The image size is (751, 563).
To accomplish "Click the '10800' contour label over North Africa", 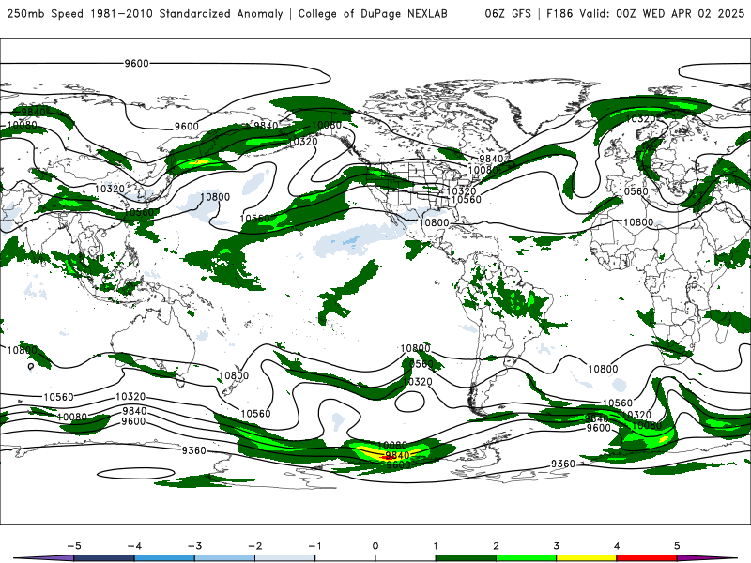I will 638,222.
